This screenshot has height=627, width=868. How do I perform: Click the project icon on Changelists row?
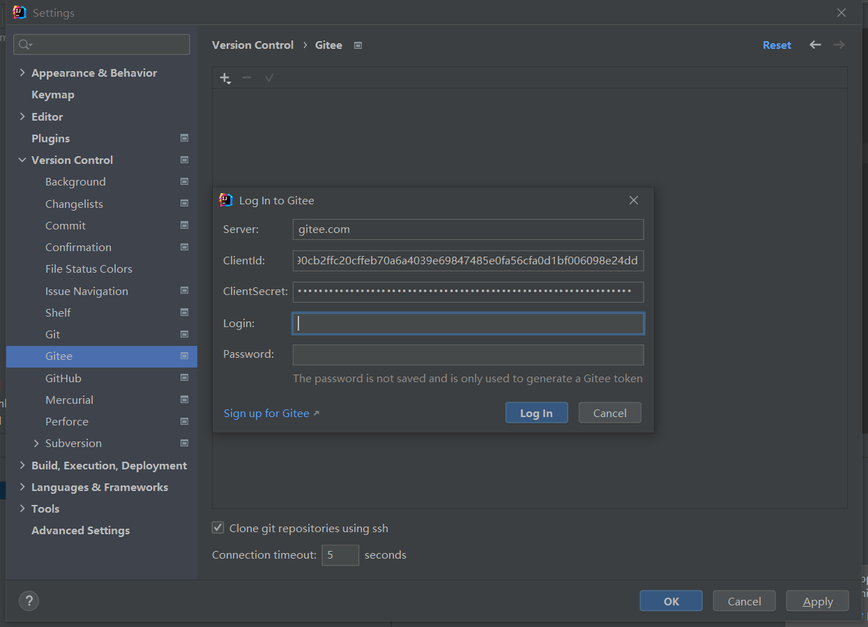(184, 204)
